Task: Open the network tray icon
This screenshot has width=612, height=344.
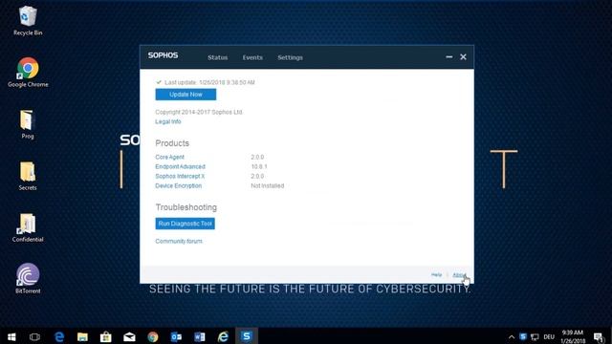Action: pyautogui.click(x=535, y=337)
